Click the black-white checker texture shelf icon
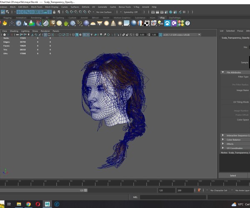Viewport: 250px width, 208px height. [147, 23]
